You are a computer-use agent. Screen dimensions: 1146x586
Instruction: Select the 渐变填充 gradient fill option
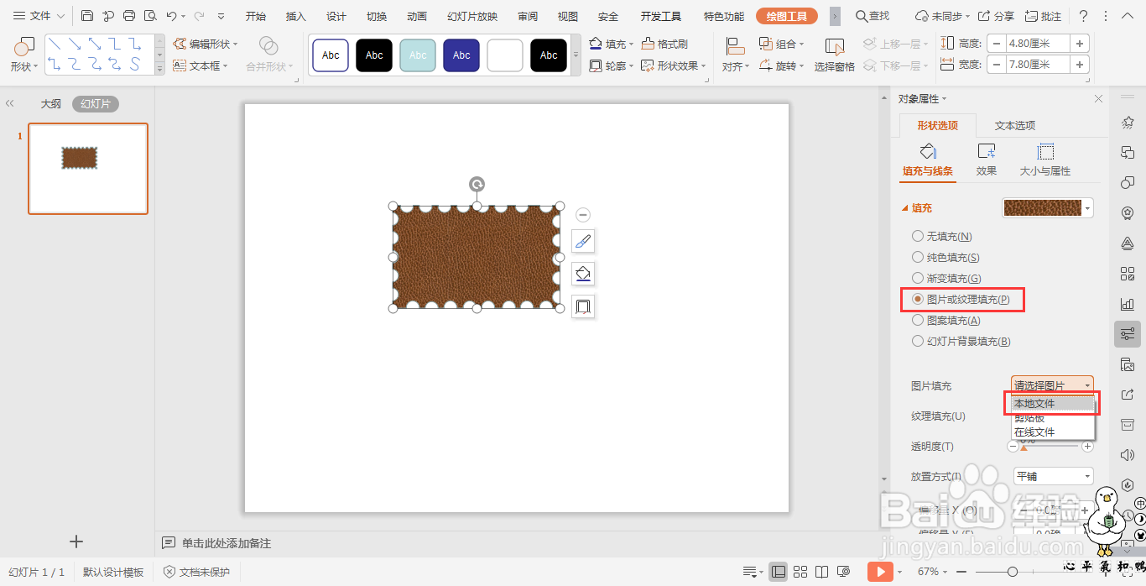[x=946, y=279]
